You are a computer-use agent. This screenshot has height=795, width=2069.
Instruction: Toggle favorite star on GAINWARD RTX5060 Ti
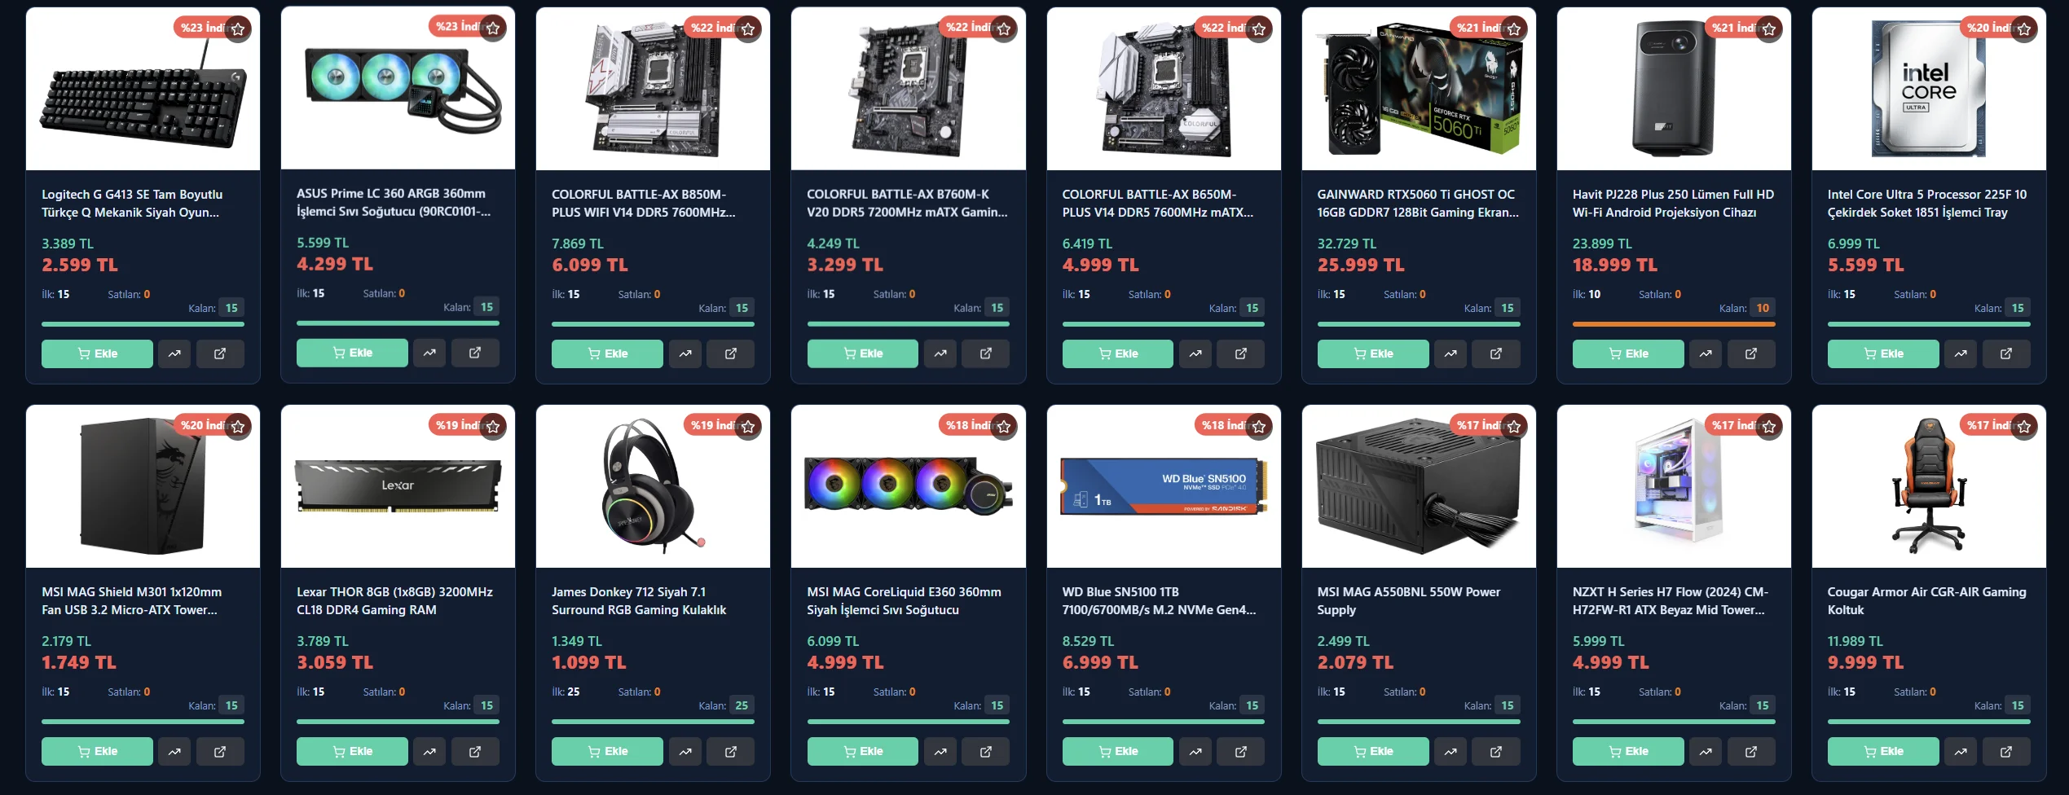[1514, 29]
